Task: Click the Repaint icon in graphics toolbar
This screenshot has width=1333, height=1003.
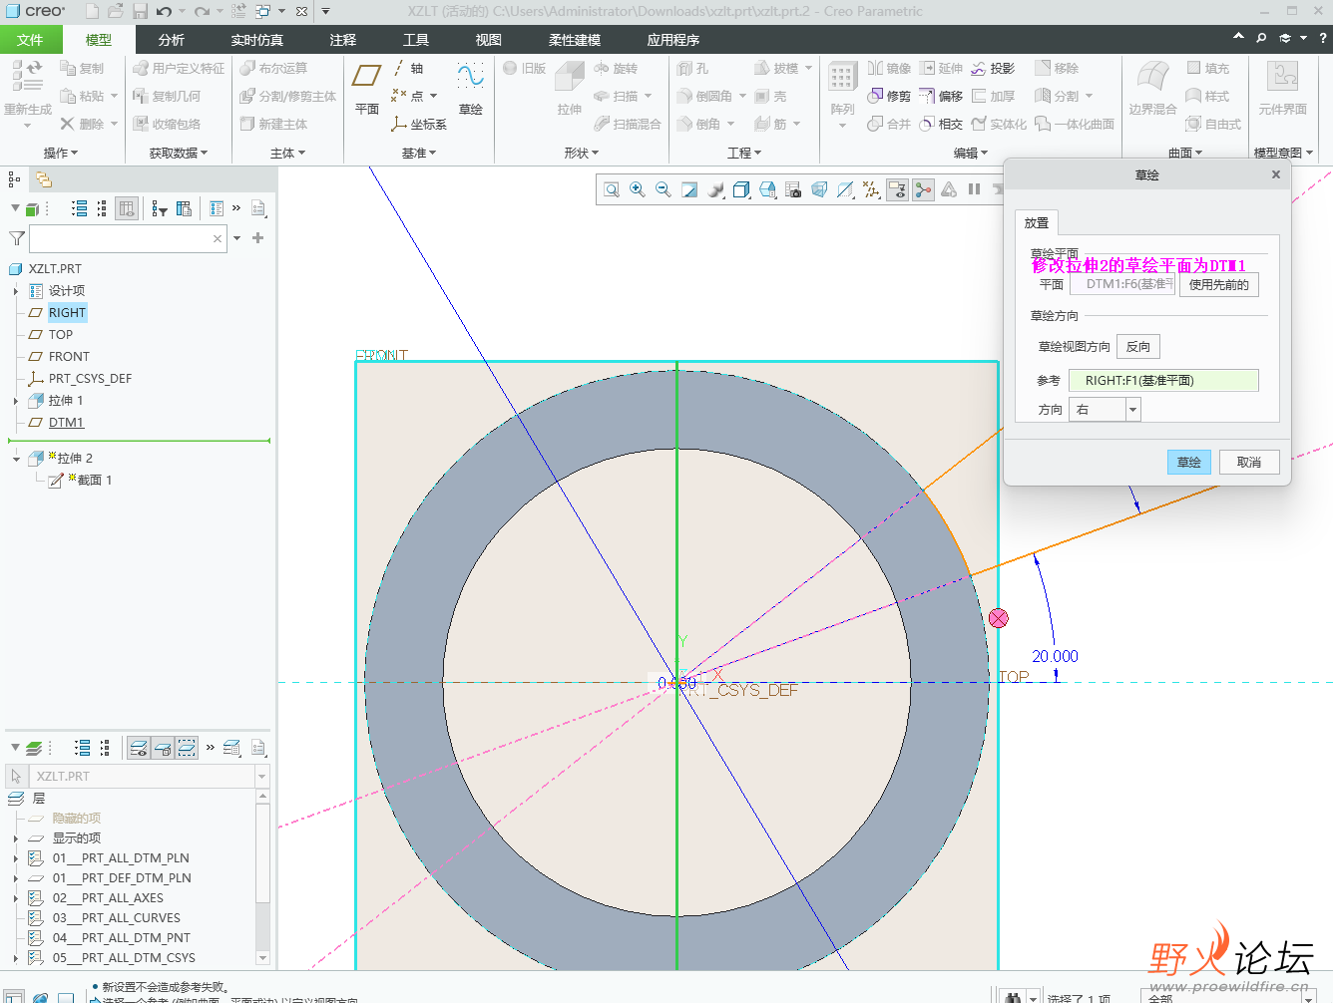Action: pos(689,189)
